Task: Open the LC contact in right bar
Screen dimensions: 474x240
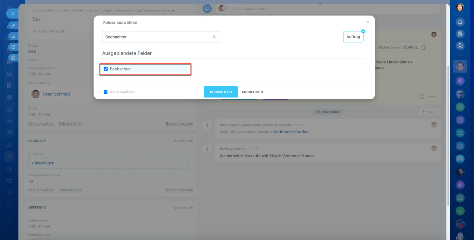Action: [x=460, y=211]
